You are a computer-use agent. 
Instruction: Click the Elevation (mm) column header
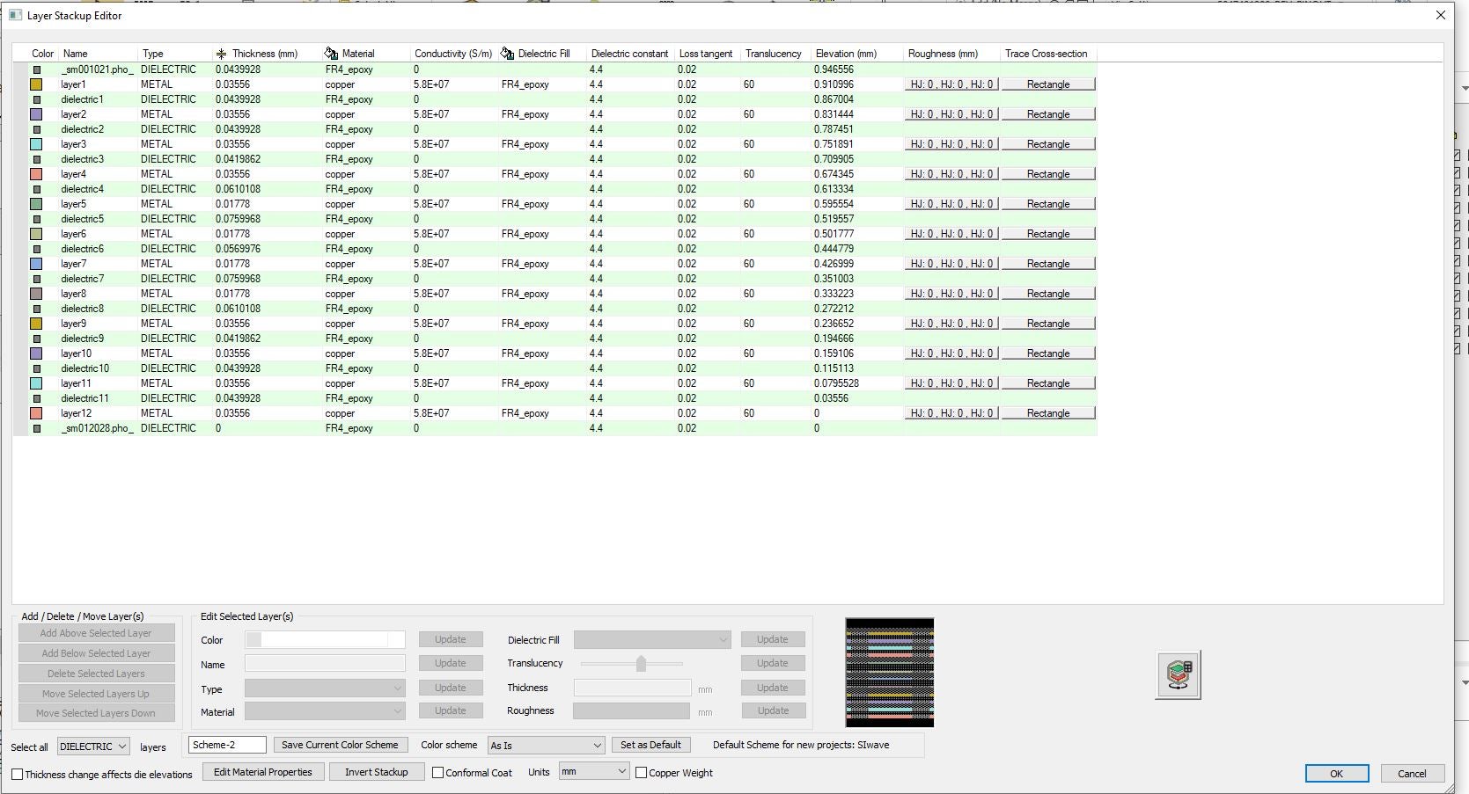point(846,54)
